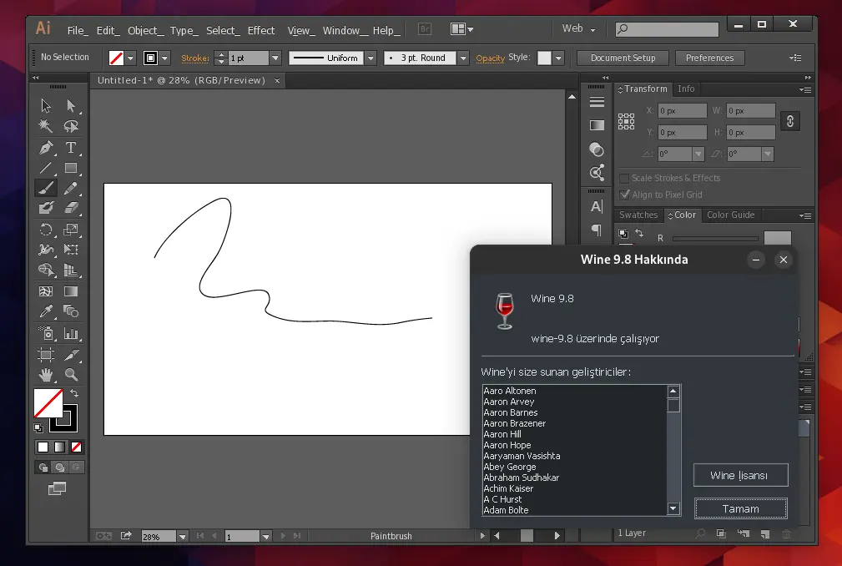842x566 pixels.
Task: Select the Selection tool arrow
Action: tap(46, 106)
